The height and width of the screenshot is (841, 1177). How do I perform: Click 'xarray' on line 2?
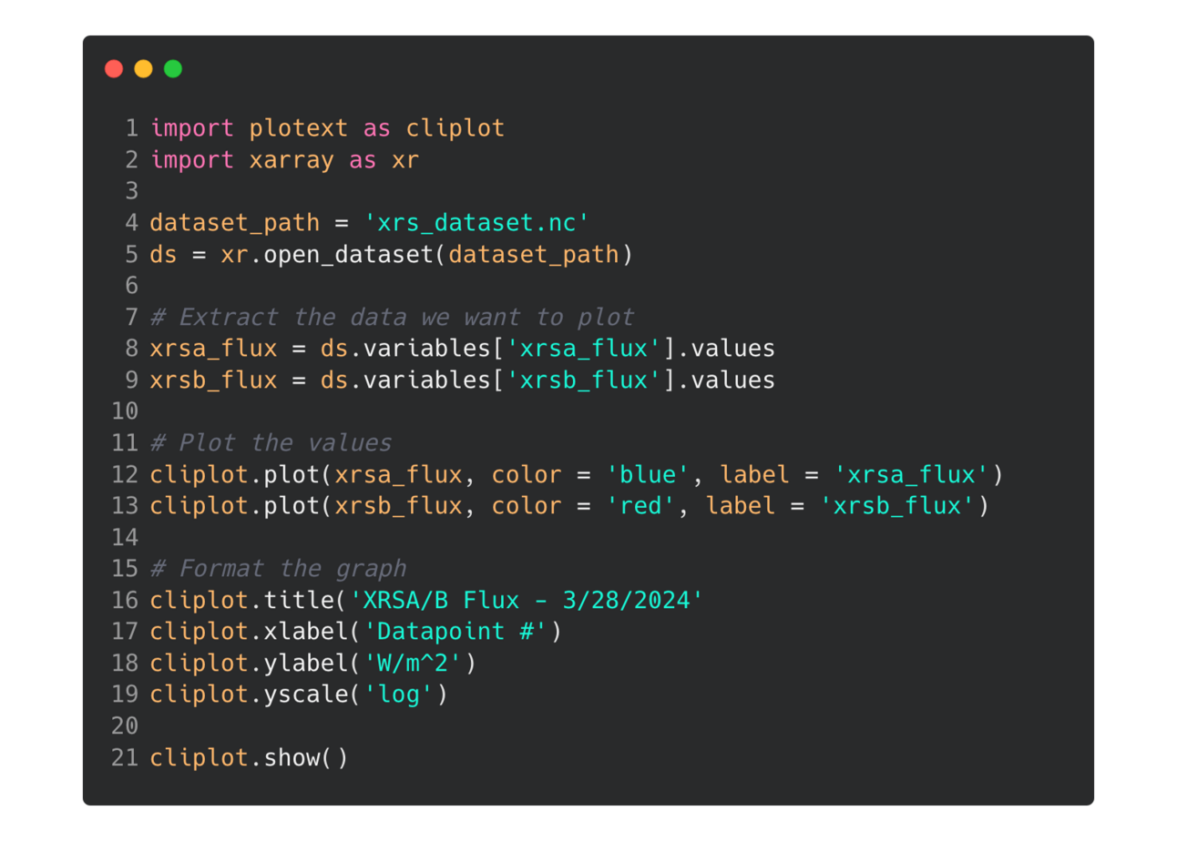292,160
